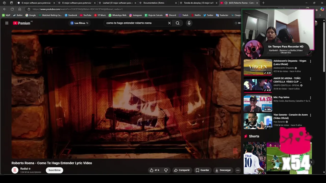Subscribe to Radial with Suscribirse
Screen dimensions: 326x183
(55, 170)
